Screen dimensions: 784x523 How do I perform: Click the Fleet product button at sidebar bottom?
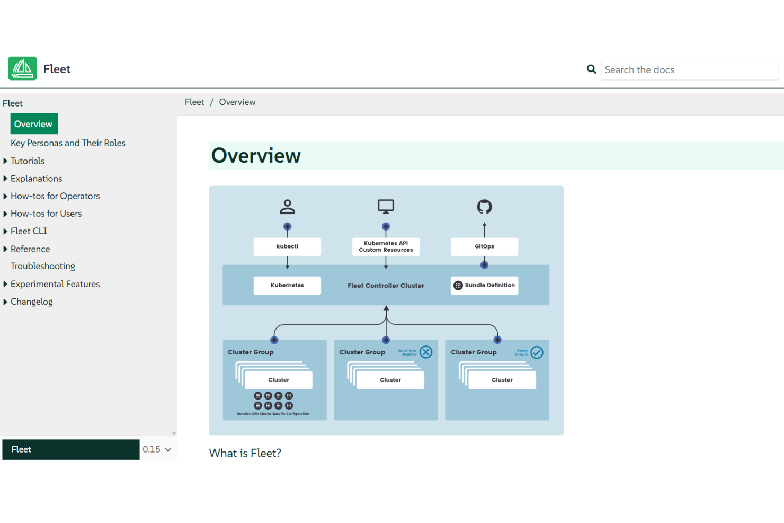coord(71,449)
